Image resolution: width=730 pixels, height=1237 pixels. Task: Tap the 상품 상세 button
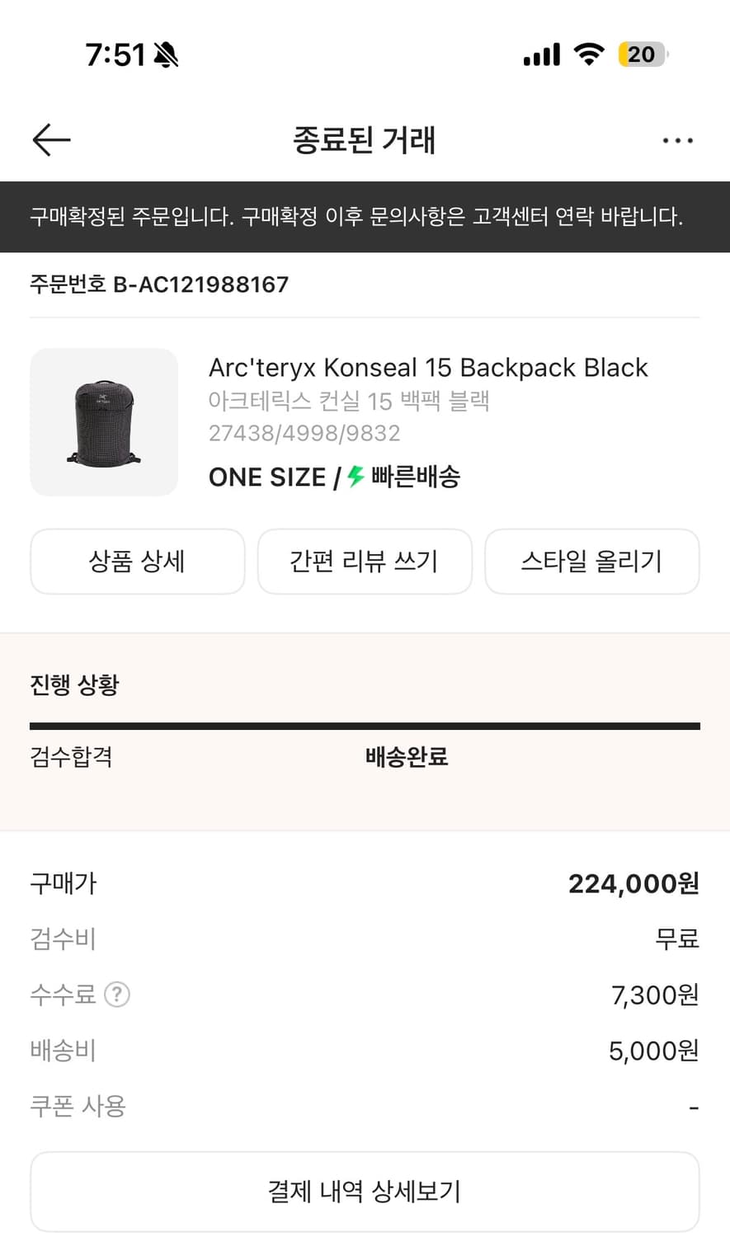coord(137,562)
